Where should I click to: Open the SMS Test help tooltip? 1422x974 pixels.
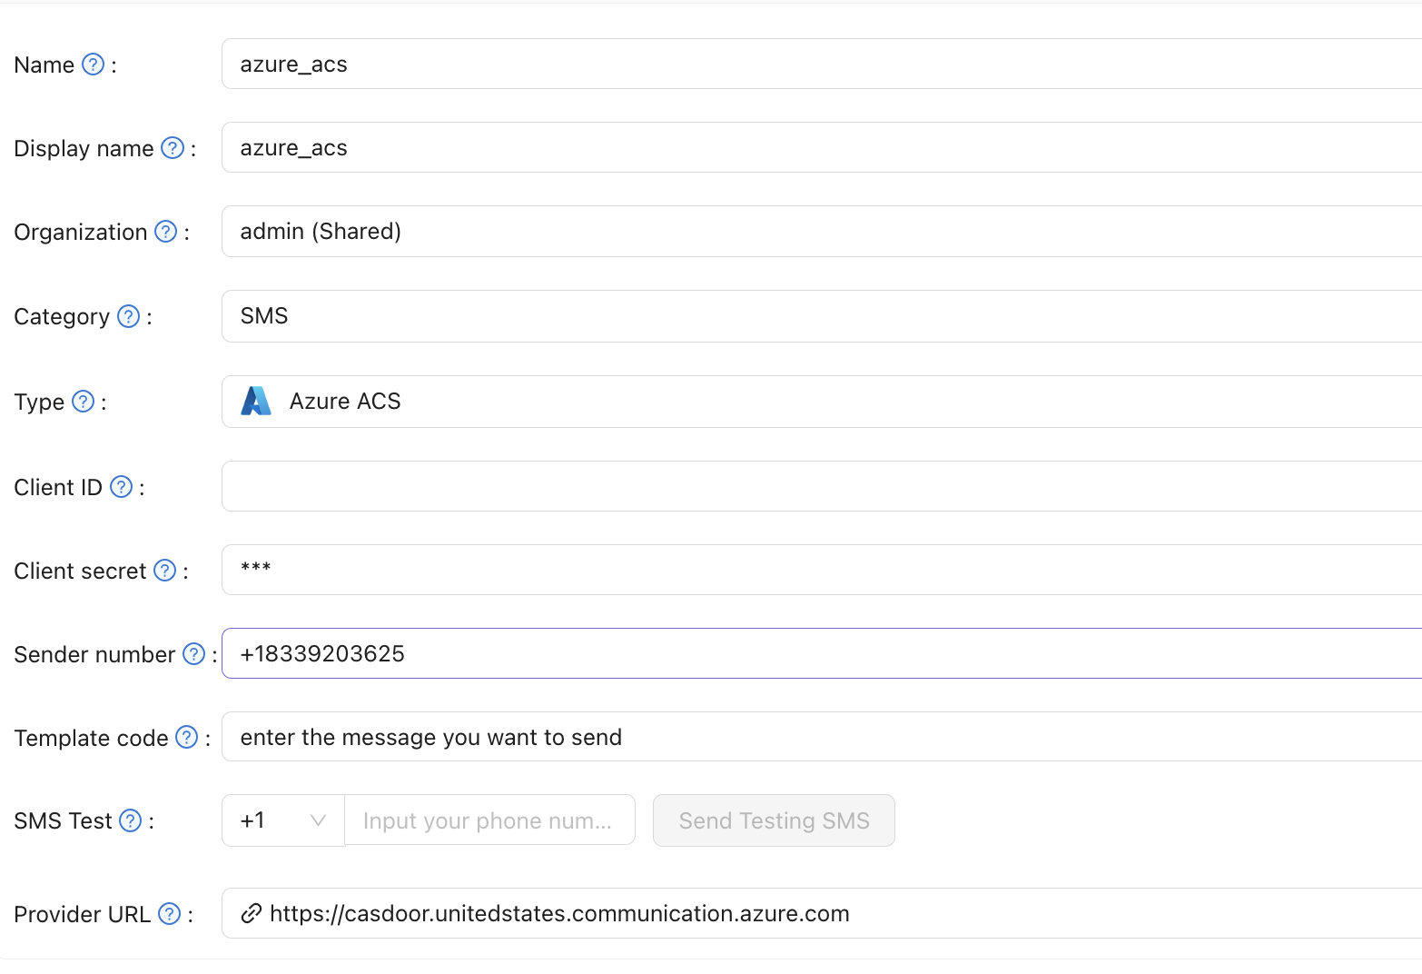(x=131, y=820)
